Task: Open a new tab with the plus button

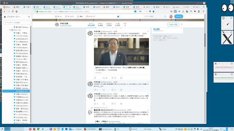Action: pyautogui.click(x=204, y=7)
